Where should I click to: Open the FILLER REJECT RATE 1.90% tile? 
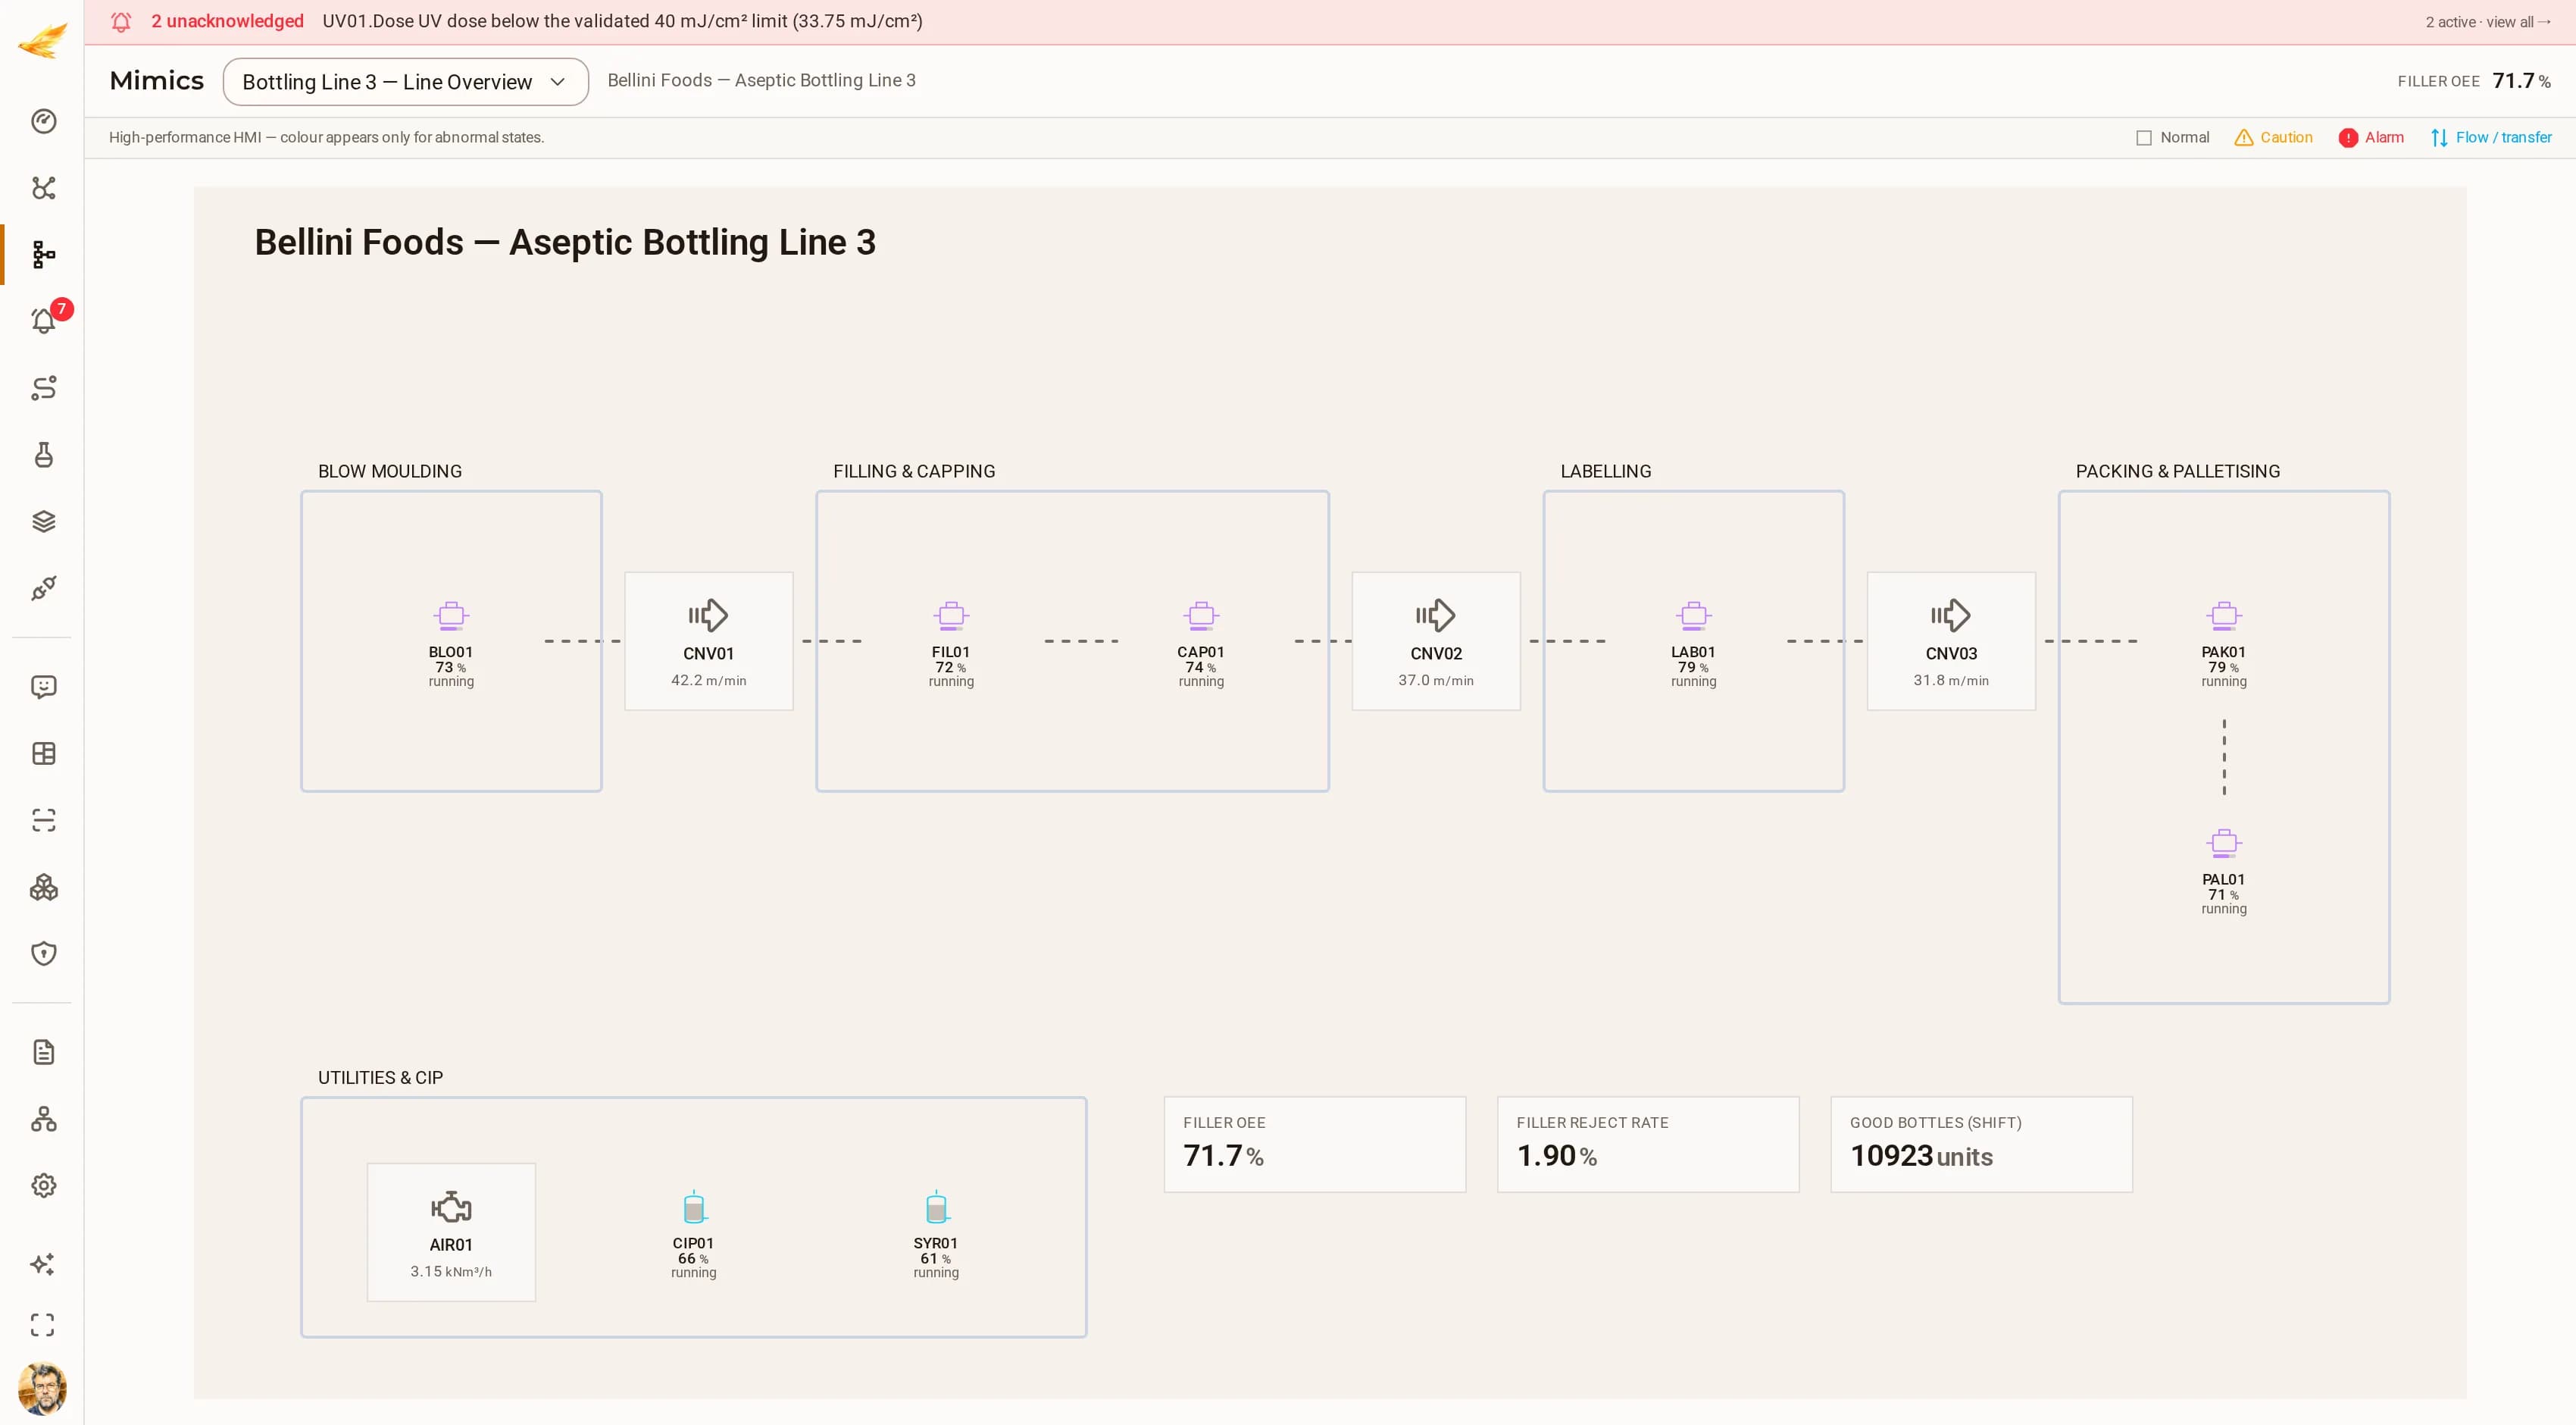1648,1145
